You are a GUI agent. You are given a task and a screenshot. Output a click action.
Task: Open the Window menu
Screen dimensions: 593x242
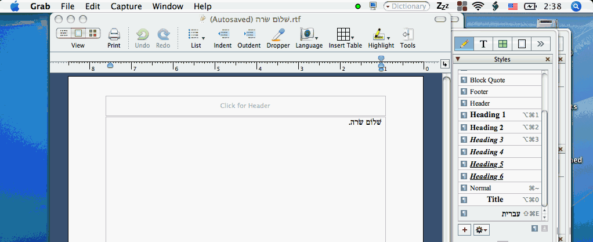(168, 6)
